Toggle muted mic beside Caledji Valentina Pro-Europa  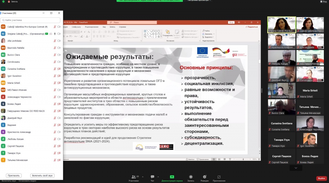tap(55, 27)
